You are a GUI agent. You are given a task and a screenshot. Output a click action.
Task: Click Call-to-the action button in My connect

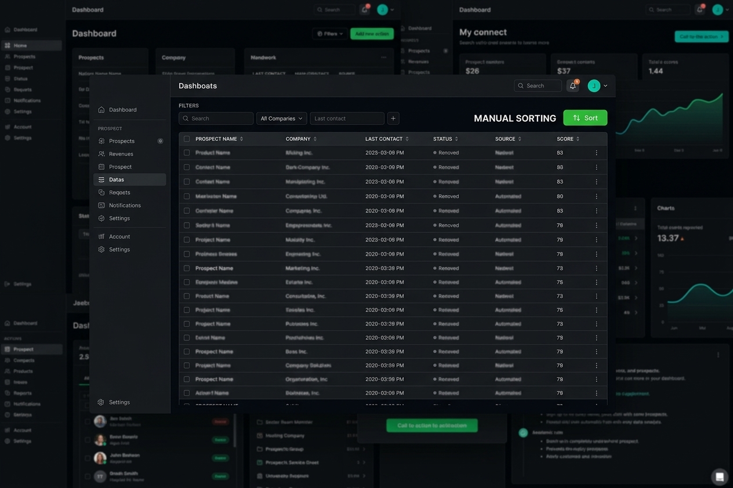pos(702,37)
